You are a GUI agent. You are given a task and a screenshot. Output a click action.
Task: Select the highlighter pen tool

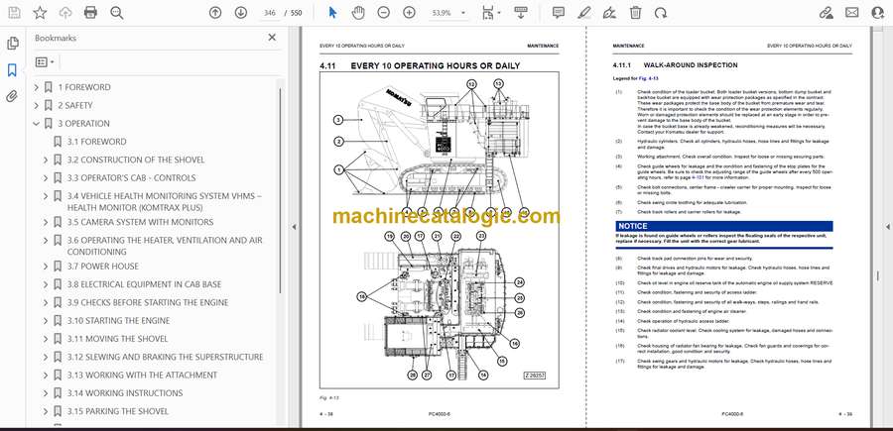pyautogui.click(x=583, y=13)
